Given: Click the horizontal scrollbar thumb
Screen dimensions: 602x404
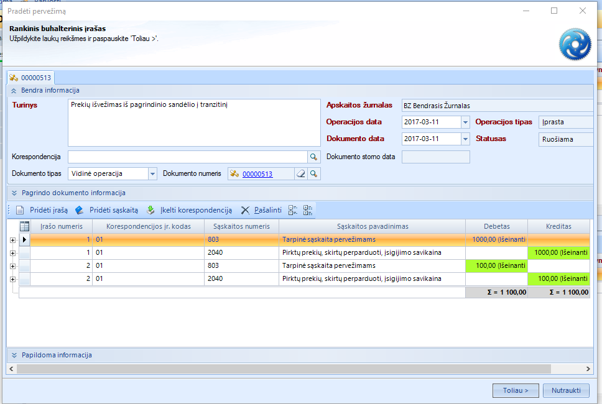Looking at the screenshot, I should point(284,369).
